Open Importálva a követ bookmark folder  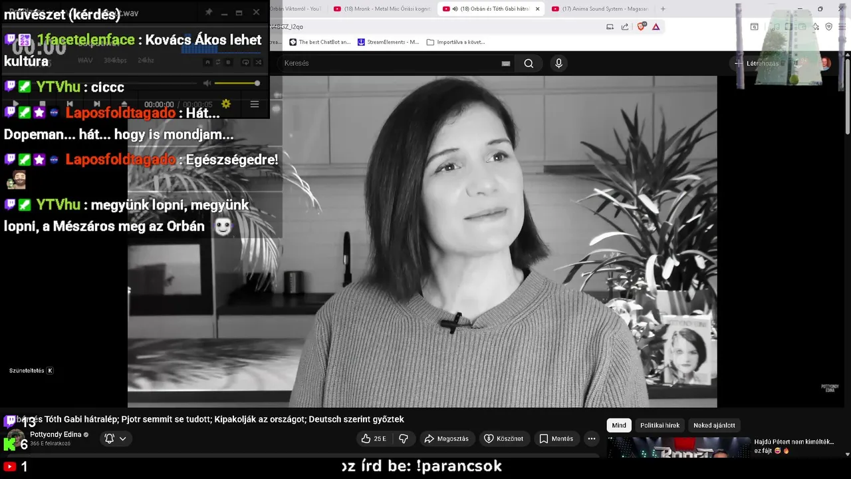456,42
